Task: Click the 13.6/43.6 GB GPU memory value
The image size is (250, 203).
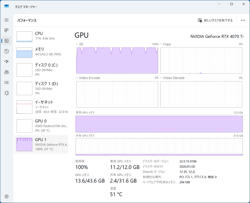Action: (x=90, y=181)
